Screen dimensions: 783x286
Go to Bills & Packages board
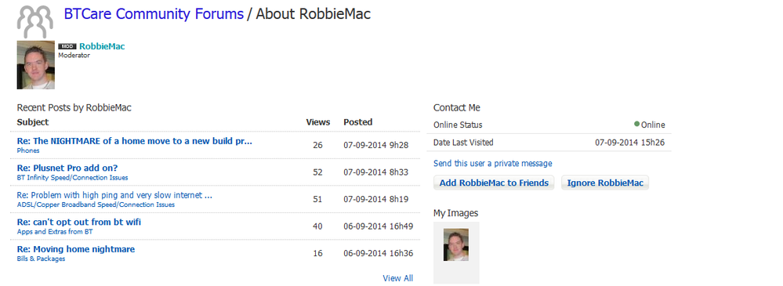click(41, 259)
